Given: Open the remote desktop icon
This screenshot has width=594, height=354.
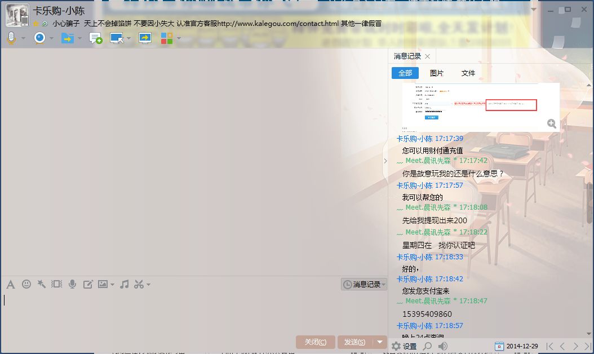Looking at the screenshot, I should pos(117,38).
